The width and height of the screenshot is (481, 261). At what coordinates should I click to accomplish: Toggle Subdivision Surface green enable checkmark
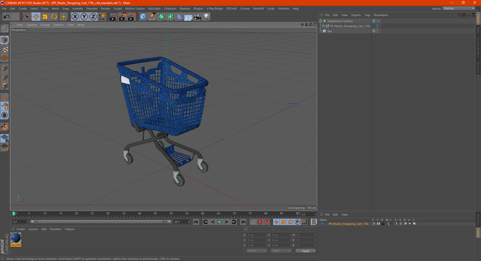[x=380, y=21]
